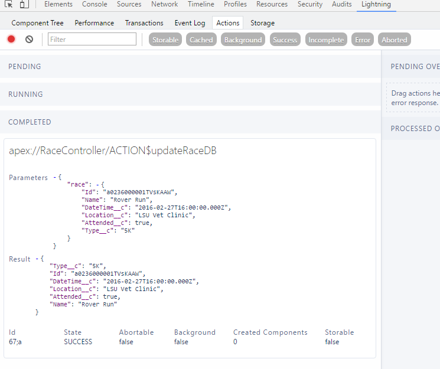Toggle the device mode icon
Viewport: 440px width, 369px height.
[x=24, y=4]
